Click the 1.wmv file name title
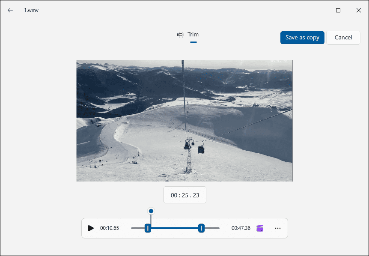 31,10
